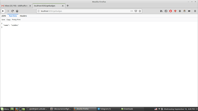The height and width of the screenshot is (111, 198).
Task: Open the Firefox hamburger menu
Action: point(195,11)
